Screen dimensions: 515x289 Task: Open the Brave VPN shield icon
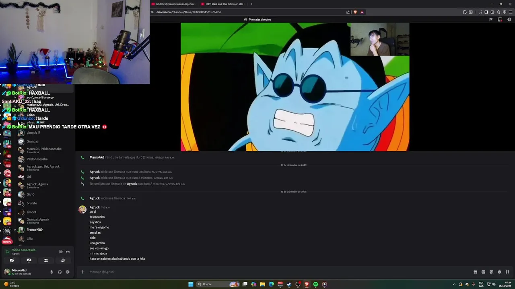coord(504,12)
